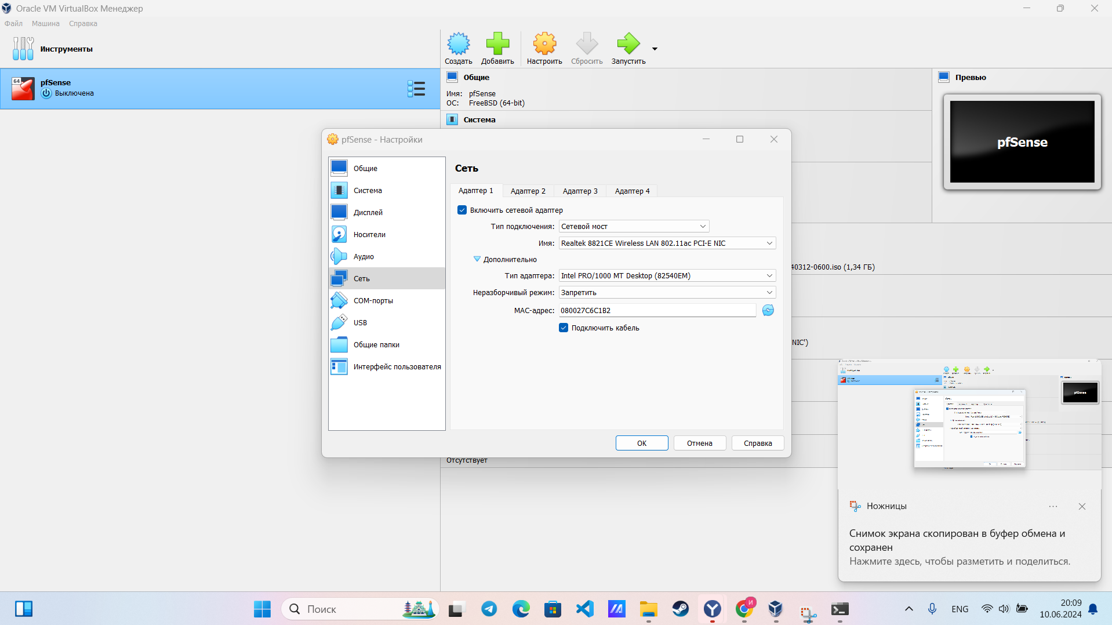Viewport: 1112px width, 625px height.
Task: Click the Инструменты tools icon
Action: [x=23, y=49]
